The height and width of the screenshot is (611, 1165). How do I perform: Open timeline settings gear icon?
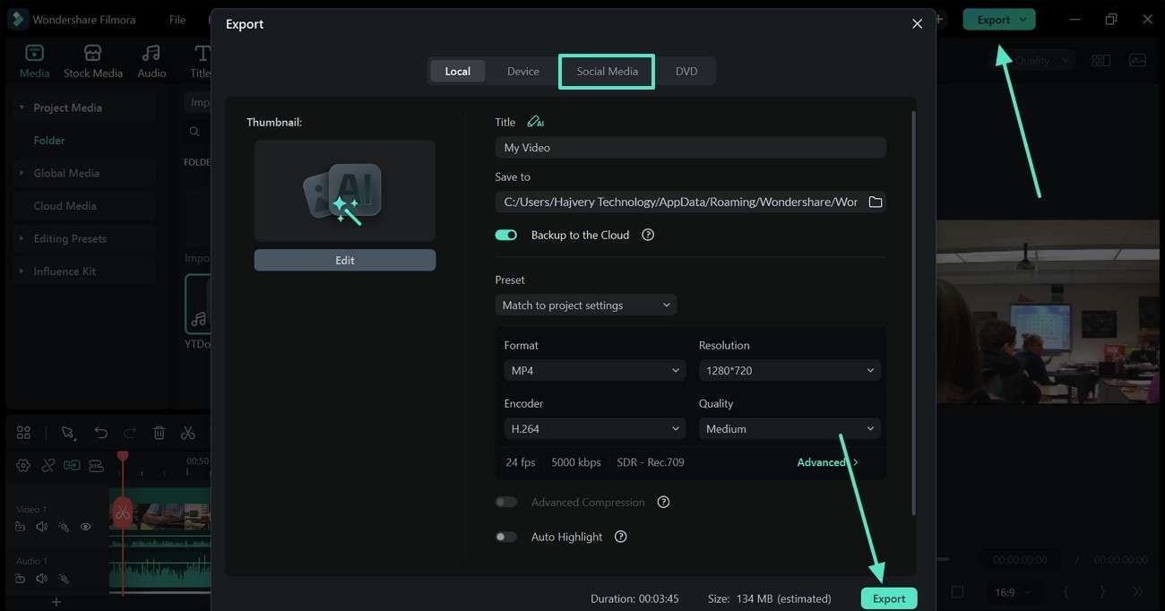(23, 465)
